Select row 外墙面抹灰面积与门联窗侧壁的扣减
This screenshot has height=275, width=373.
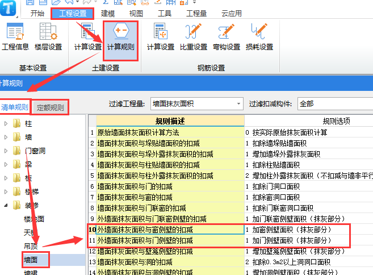coord(170,219)
